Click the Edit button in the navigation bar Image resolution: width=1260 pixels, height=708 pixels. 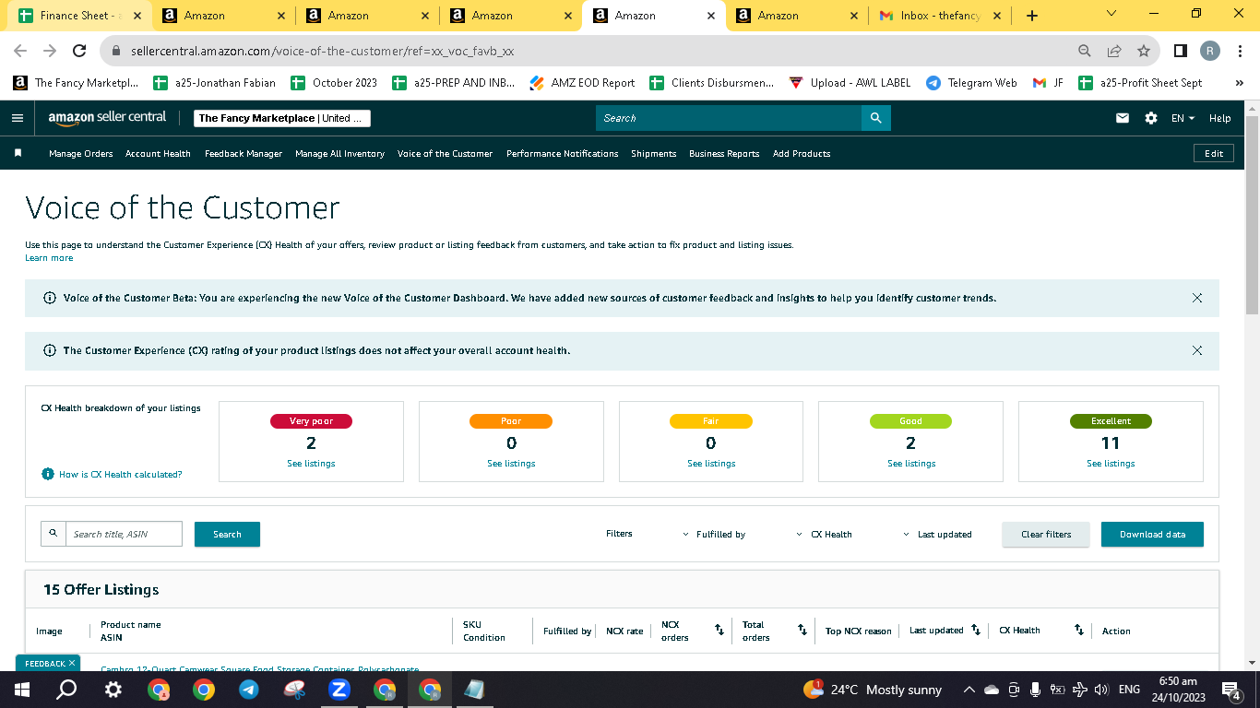click(1214, 154)
